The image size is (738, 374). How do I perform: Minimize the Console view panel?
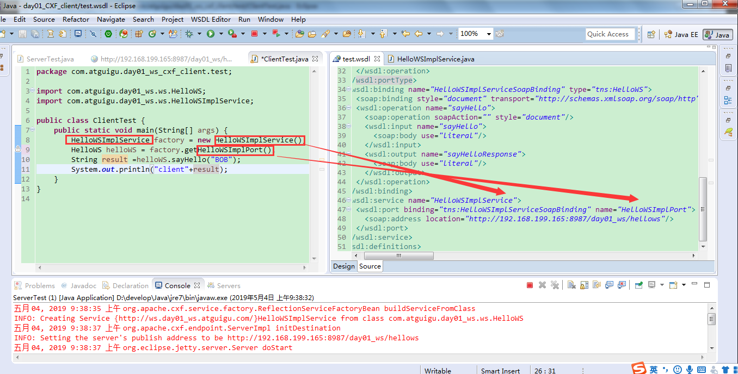(x=694, y=284)
